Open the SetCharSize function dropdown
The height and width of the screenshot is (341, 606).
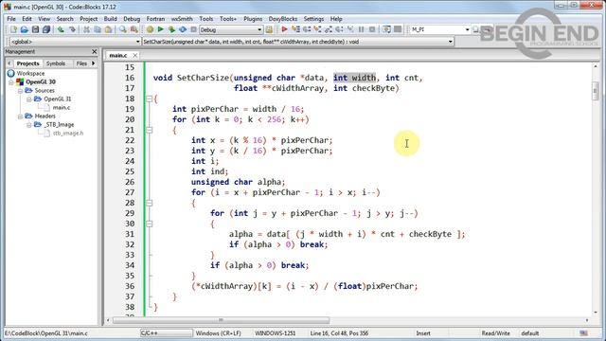pos(451,42)
